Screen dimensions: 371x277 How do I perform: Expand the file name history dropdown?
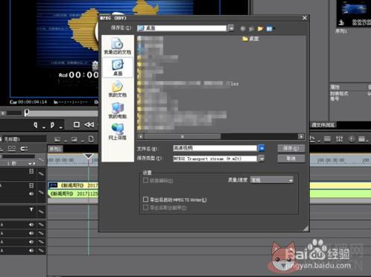tap(261, 148)
